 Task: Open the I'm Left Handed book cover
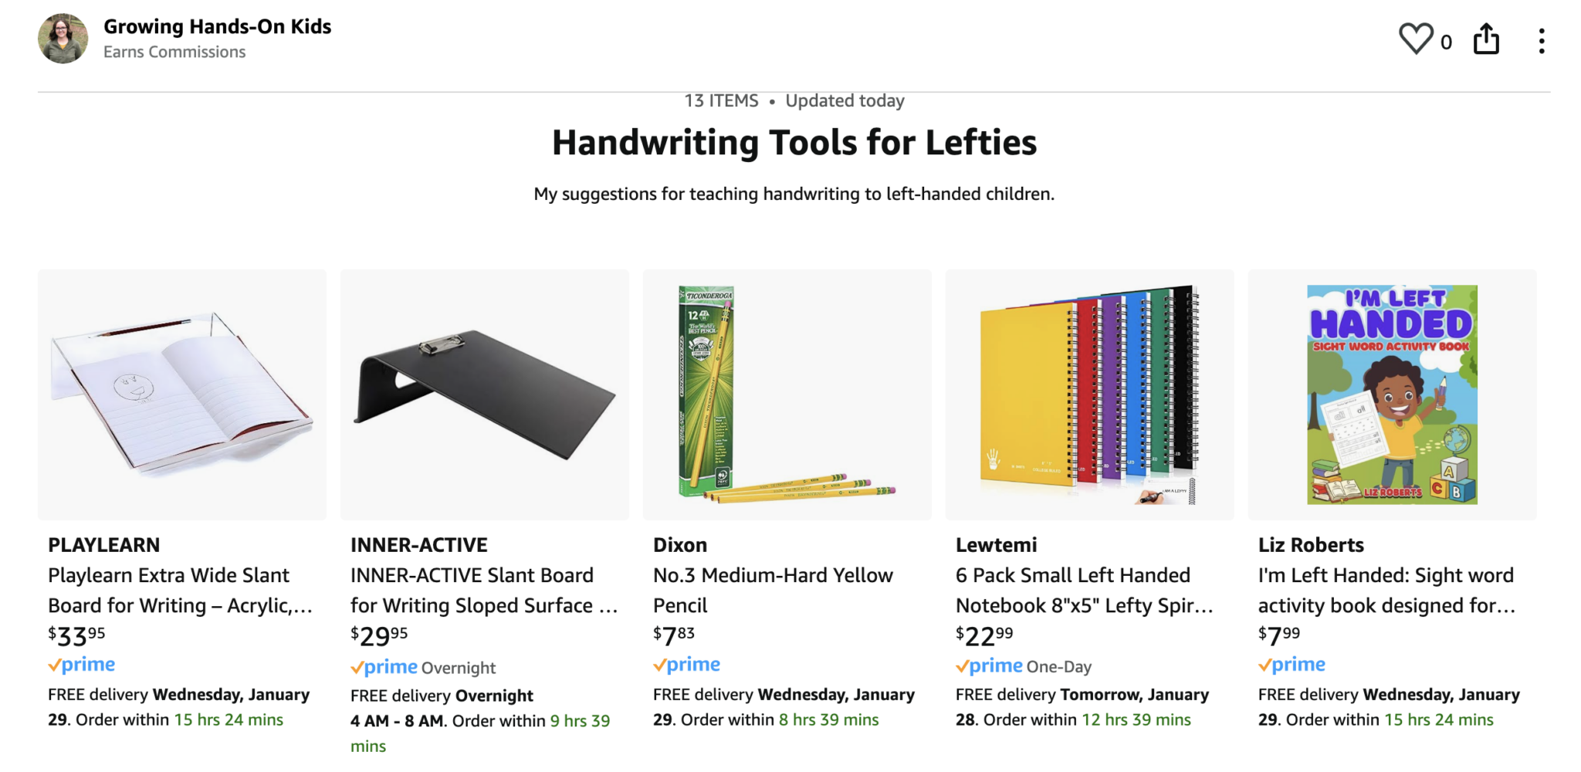1392,394
